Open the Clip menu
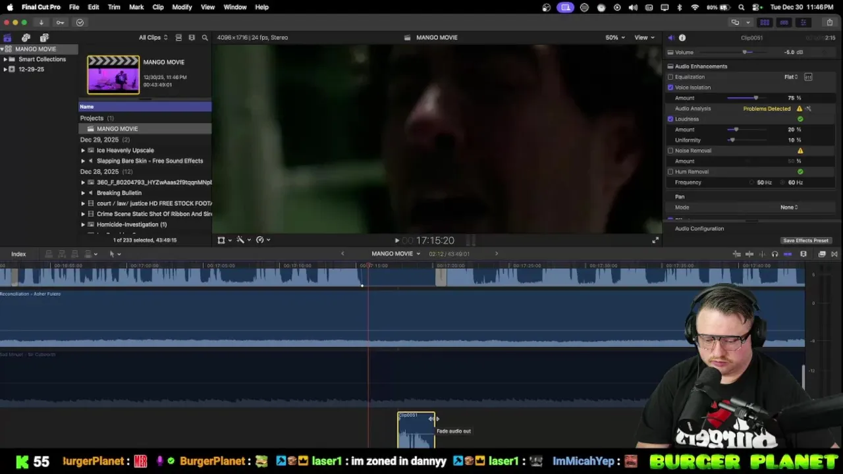 click(x=158, y=7)
